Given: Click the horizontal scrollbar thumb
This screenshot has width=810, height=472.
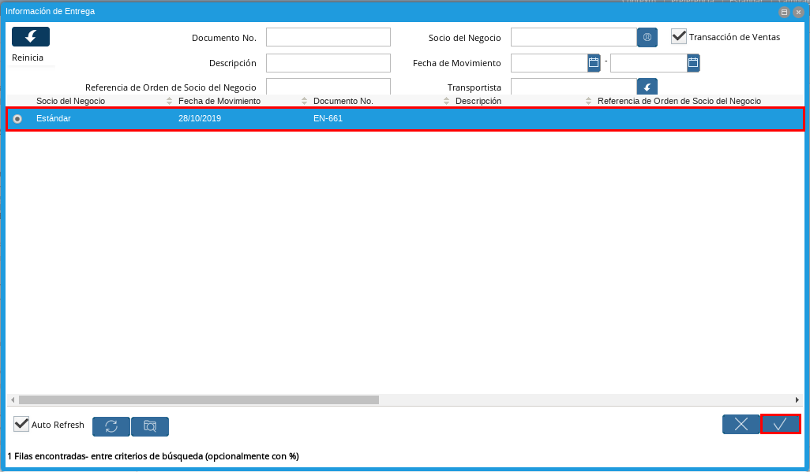Looking at the screenshot, I should [199, 400].
